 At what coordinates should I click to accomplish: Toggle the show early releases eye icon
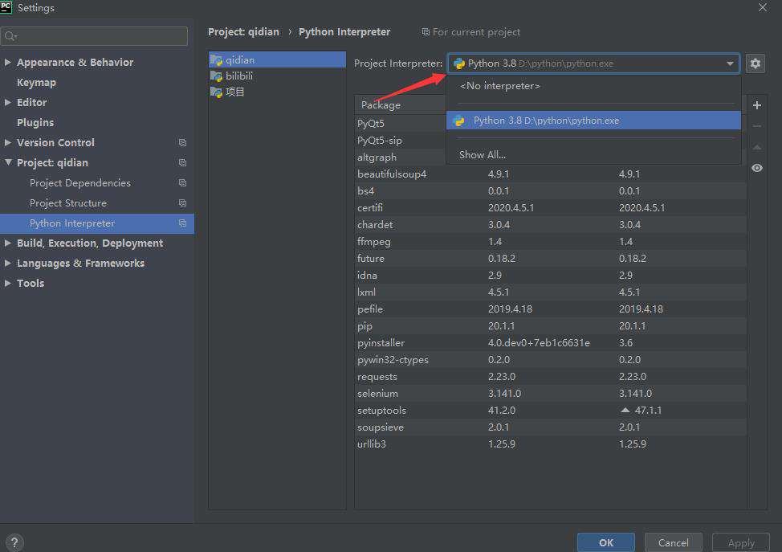(756, 168)
